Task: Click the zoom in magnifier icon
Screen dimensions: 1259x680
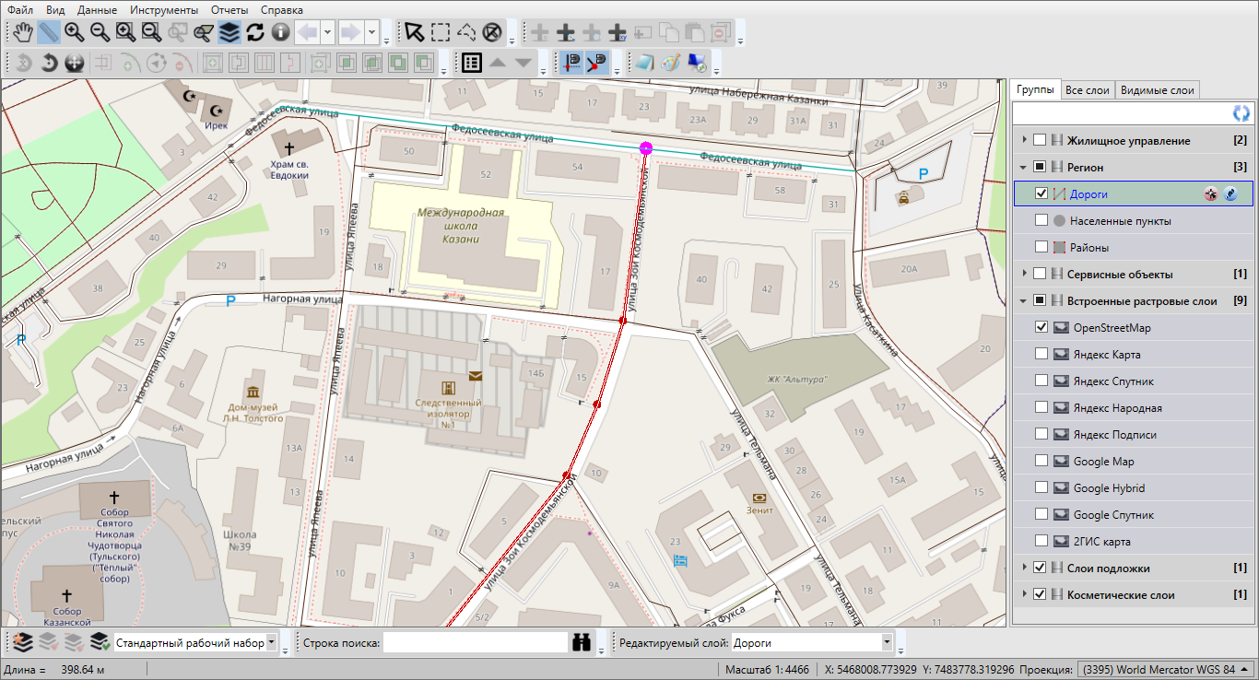Action: point(75,32)
